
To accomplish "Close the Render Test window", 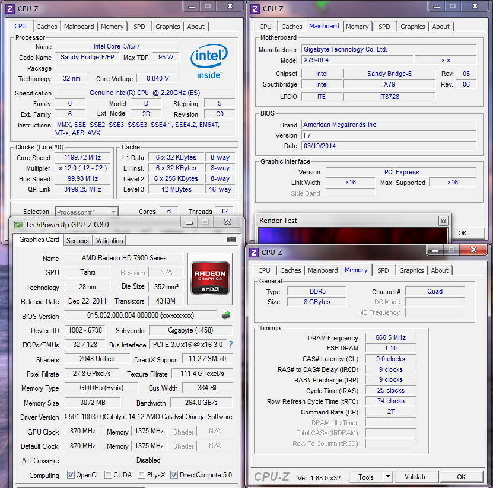I will click(x=443, y=221).
